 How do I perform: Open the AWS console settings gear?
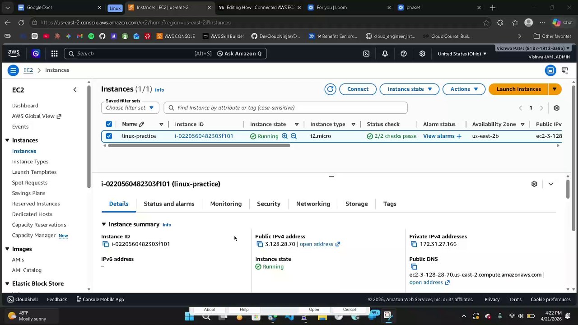tap(422, 53)
